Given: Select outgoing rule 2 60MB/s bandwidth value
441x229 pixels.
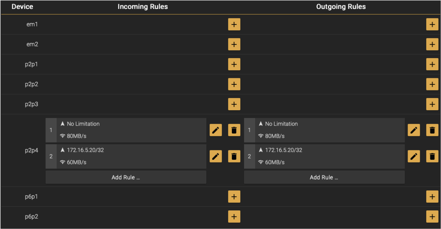Looking at the screenshot, I should 275,162.
